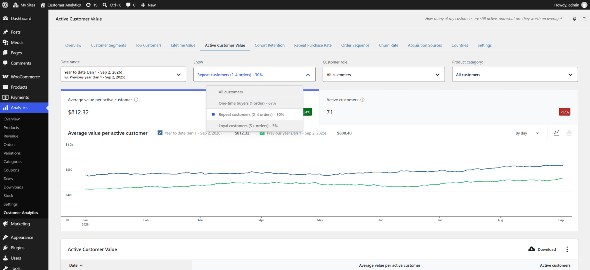Open the Customer Analytics site home link
Screen dimensions: 590x270
point(61,5)
